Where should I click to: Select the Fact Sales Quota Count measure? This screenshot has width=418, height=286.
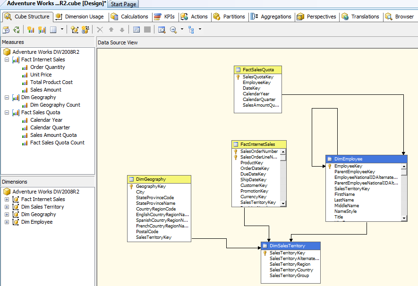57,143
